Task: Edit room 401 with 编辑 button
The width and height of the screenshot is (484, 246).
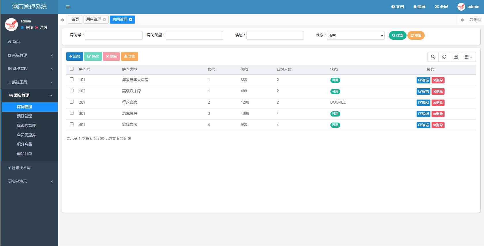Action: pos(423,125)
